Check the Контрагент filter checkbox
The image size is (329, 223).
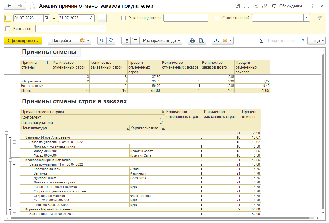(x=8, y=29)
